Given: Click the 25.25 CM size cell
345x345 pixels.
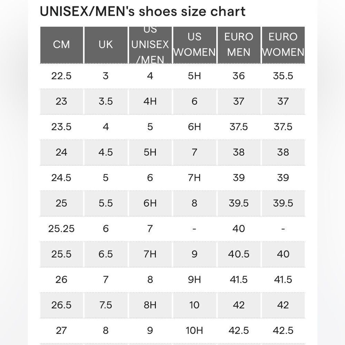Looking at the screenshot, I should [61, 229].
